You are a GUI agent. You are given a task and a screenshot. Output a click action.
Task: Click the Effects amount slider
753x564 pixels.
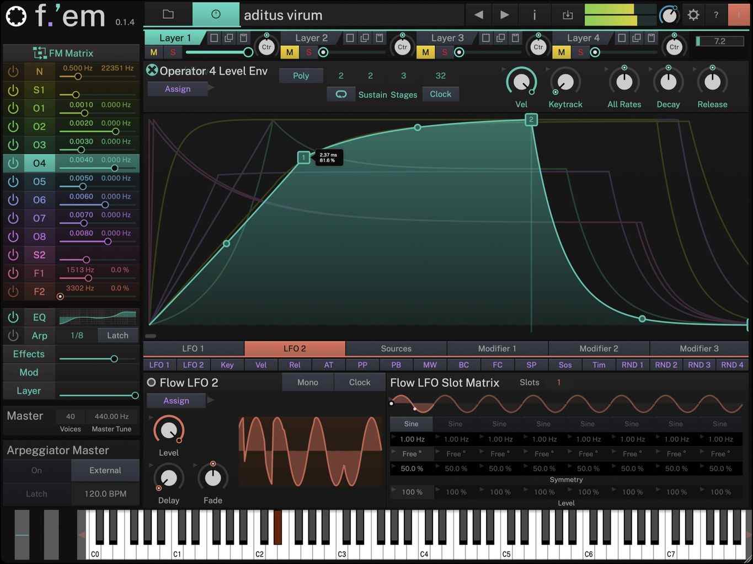point(114,359)
